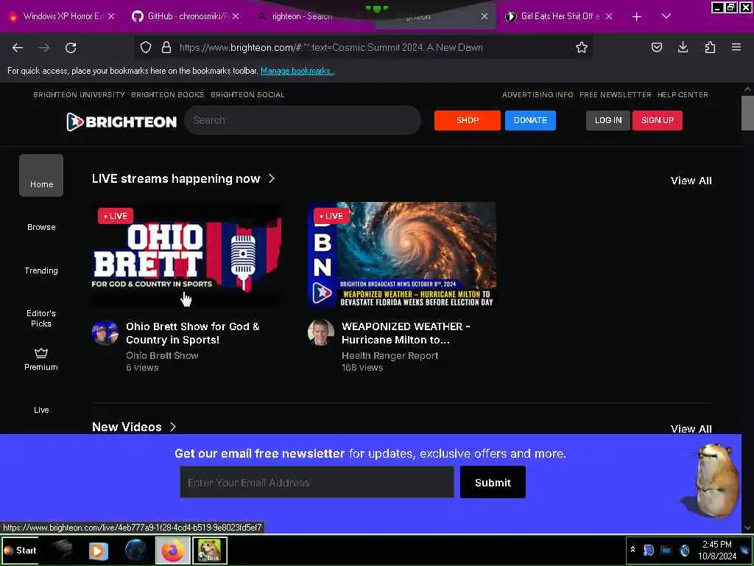This screenshot has width=754, height=566.
Task: Click the browser forward arrow
Action: pyautogui.click(x=44, y=48)
